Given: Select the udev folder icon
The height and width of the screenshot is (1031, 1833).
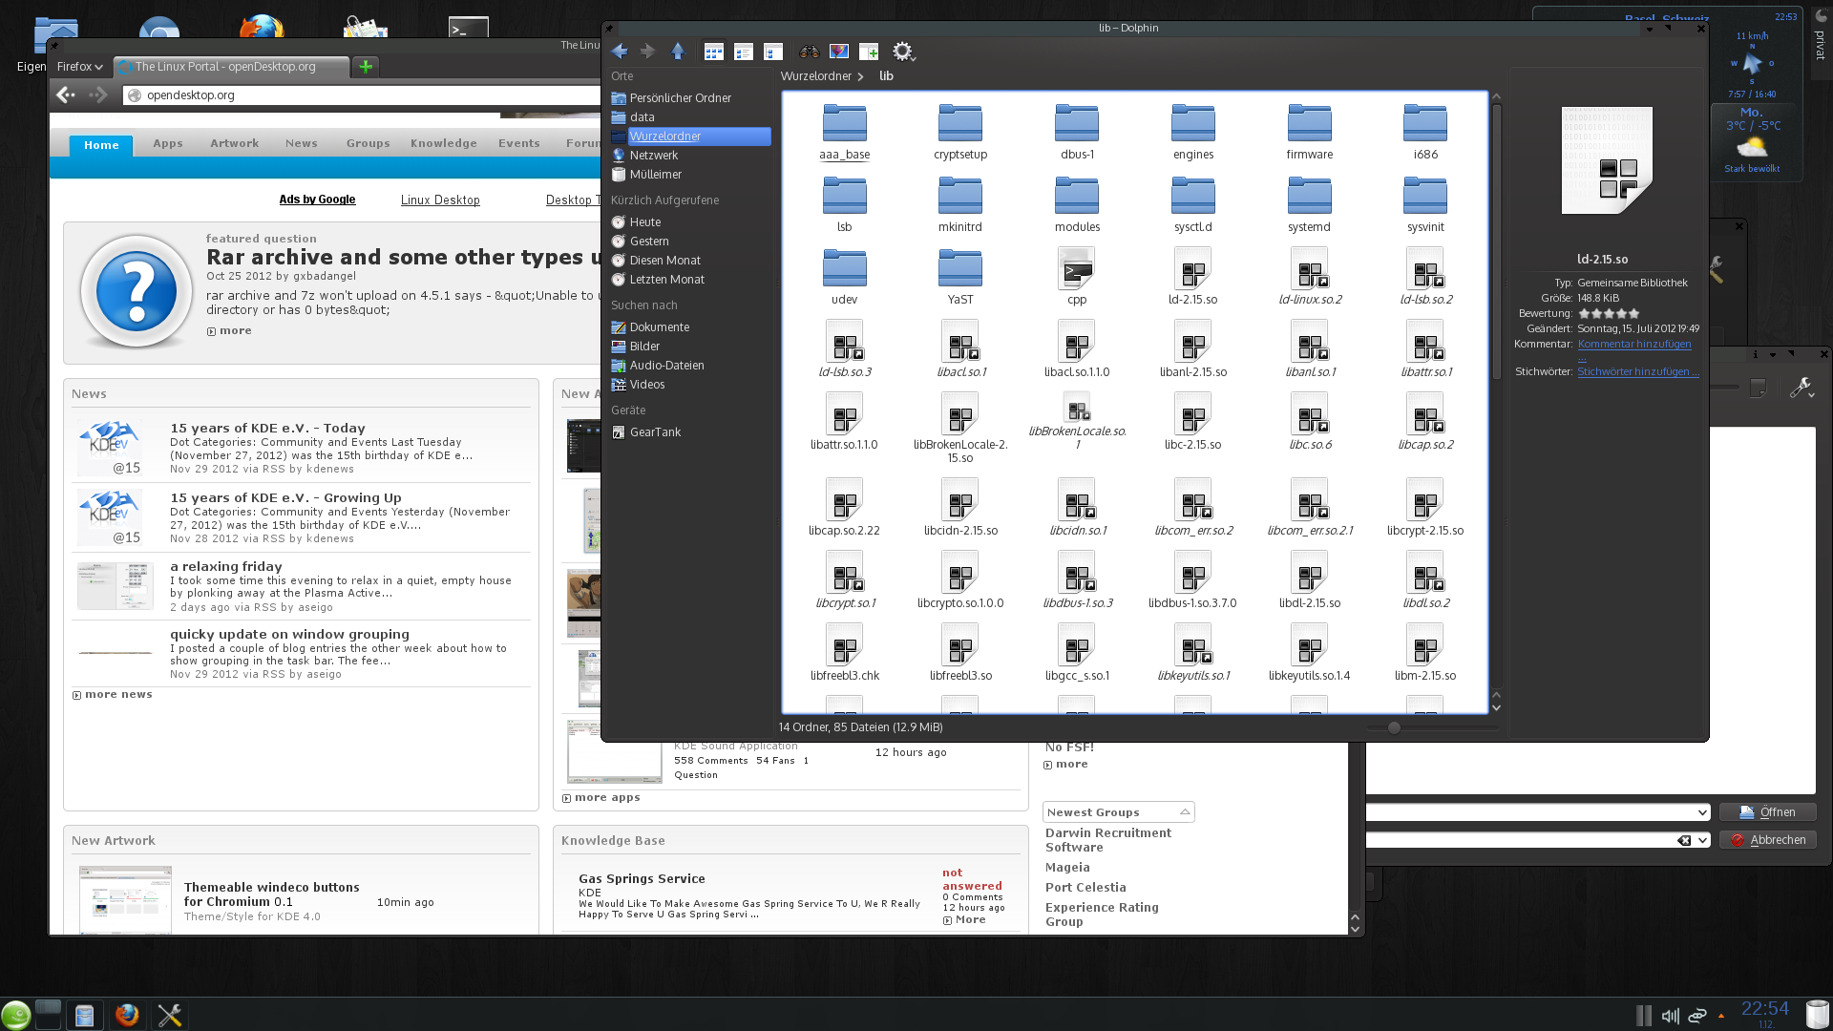Looking at the screenshot, I should pos(844,268).
